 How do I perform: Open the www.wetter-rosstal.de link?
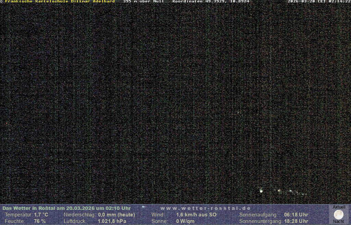206,208
